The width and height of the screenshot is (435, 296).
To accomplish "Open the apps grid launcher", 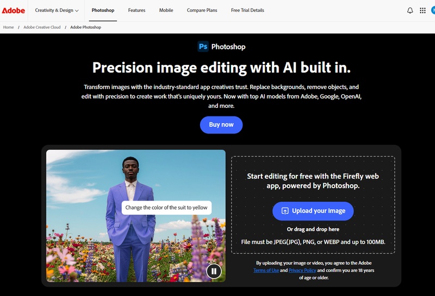I will click(x=422, y=10).
